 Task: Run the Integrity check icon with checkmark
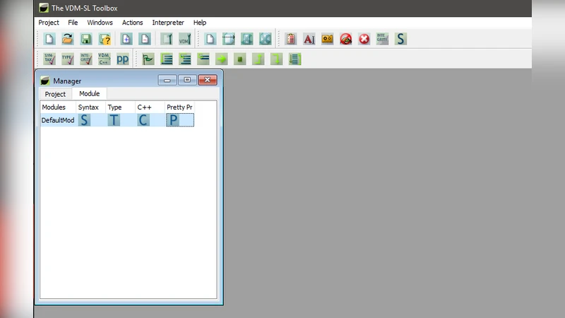click(x=85, y=59)
